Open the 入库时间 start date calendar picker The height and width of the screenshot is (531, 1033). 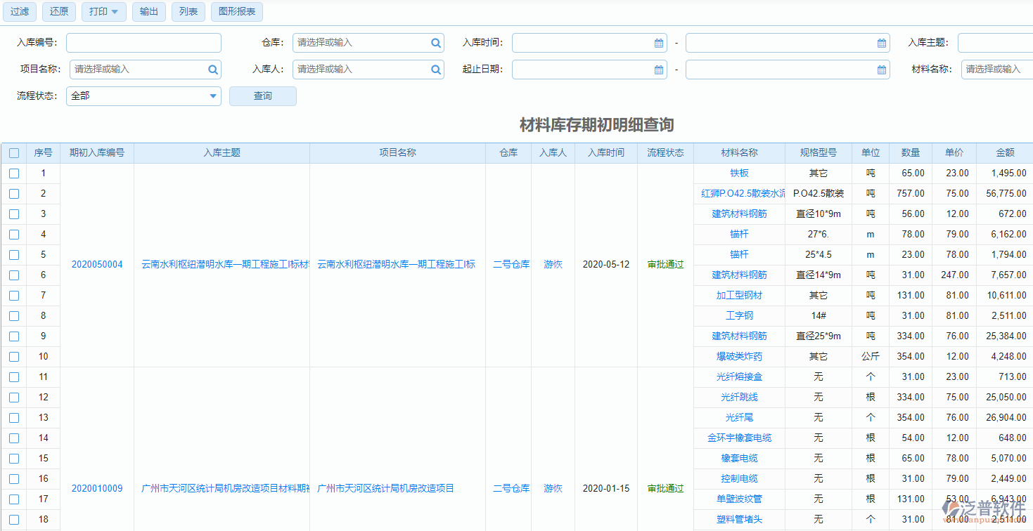click(x=658, y=42)
